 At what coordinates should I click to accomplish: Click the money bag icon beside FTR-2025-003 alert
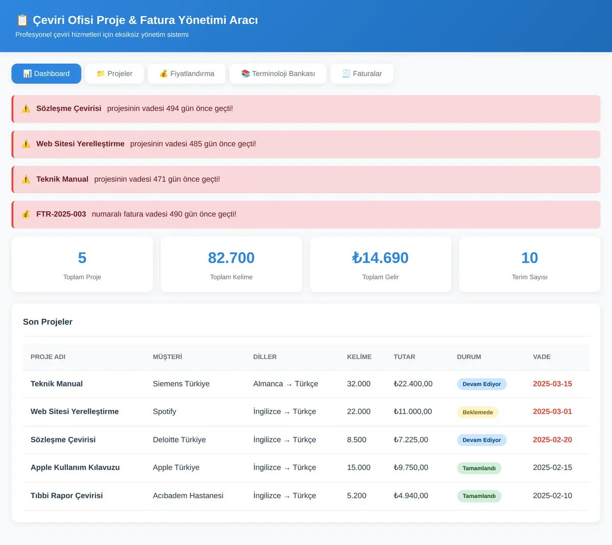click(26, 214)
